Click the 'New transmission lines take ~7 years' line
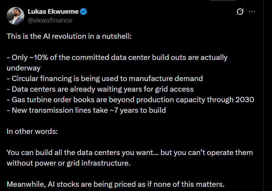 [x=86, y=110]
